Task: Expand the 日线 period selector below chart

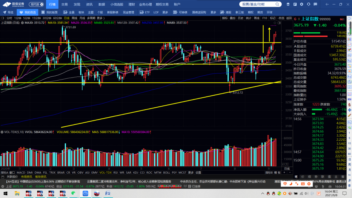Action: 287,169
